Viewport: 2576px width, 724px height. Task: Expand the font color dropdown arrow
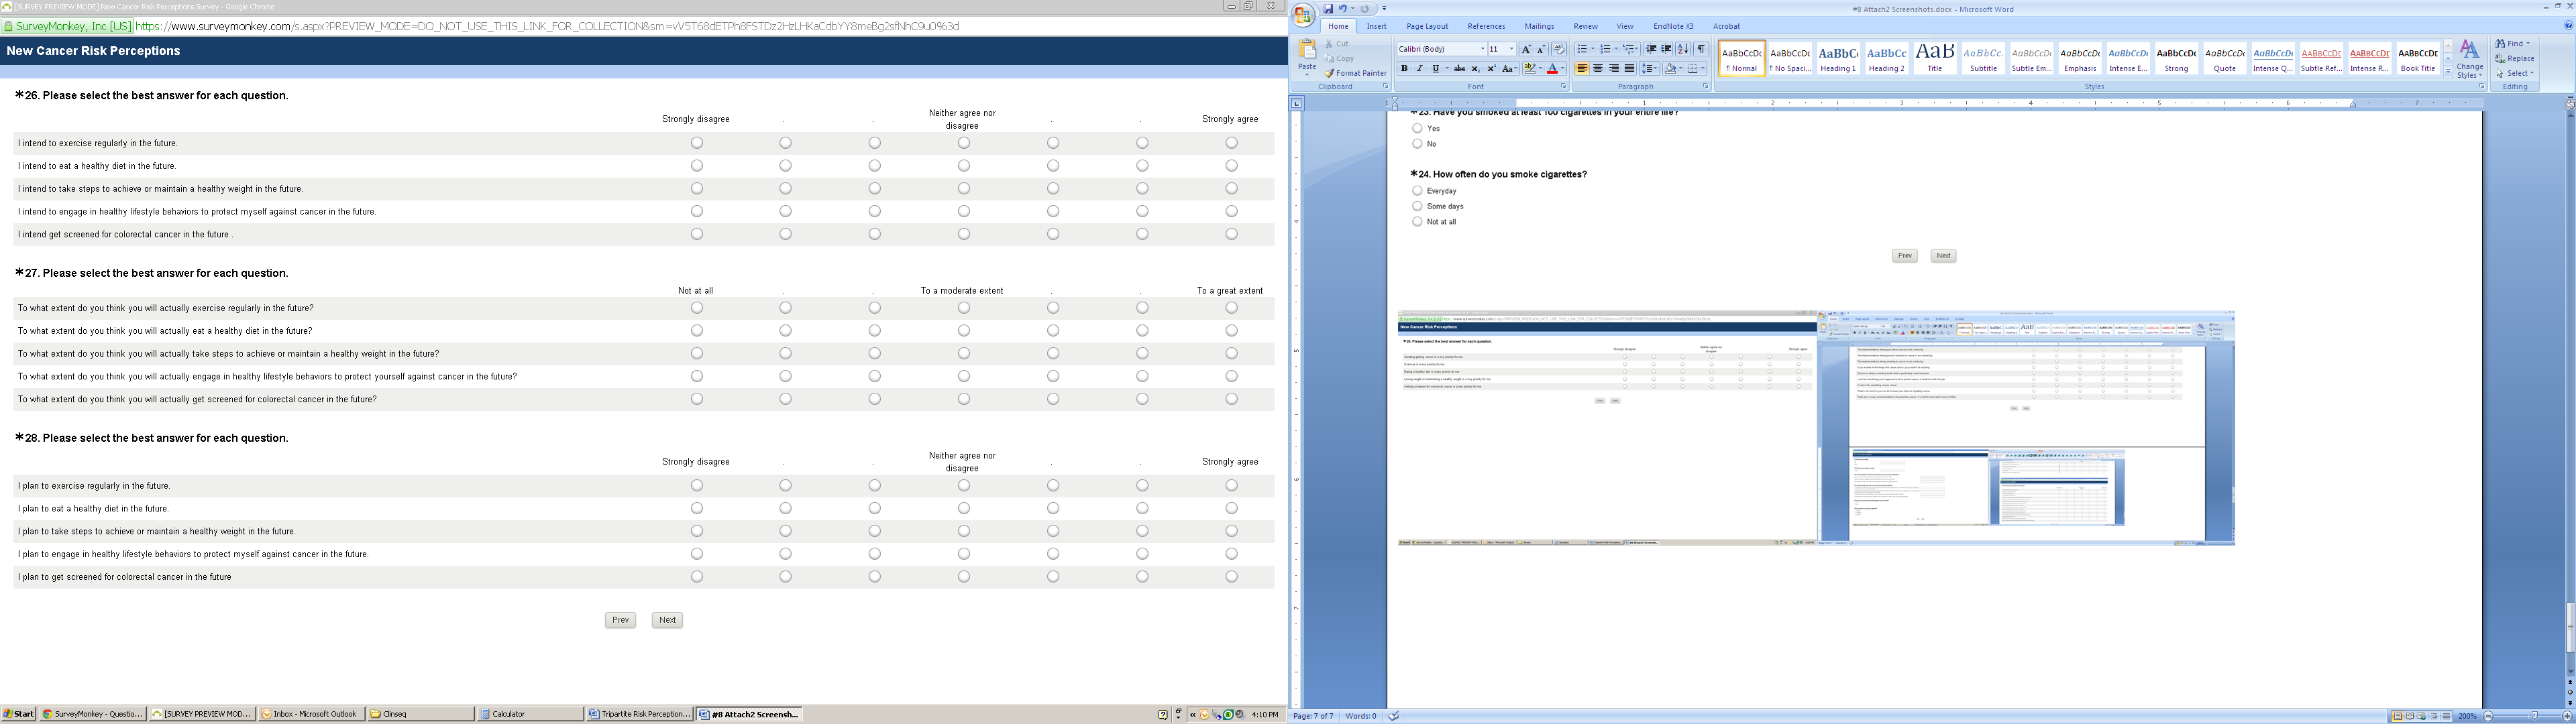point(1563,69)
